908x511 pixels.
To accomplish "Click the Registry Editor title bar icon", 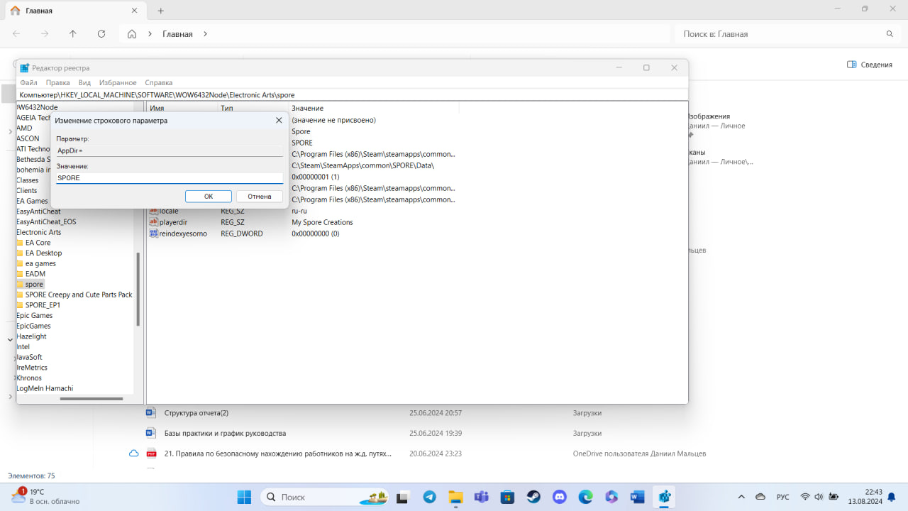I will pos(24,67).
